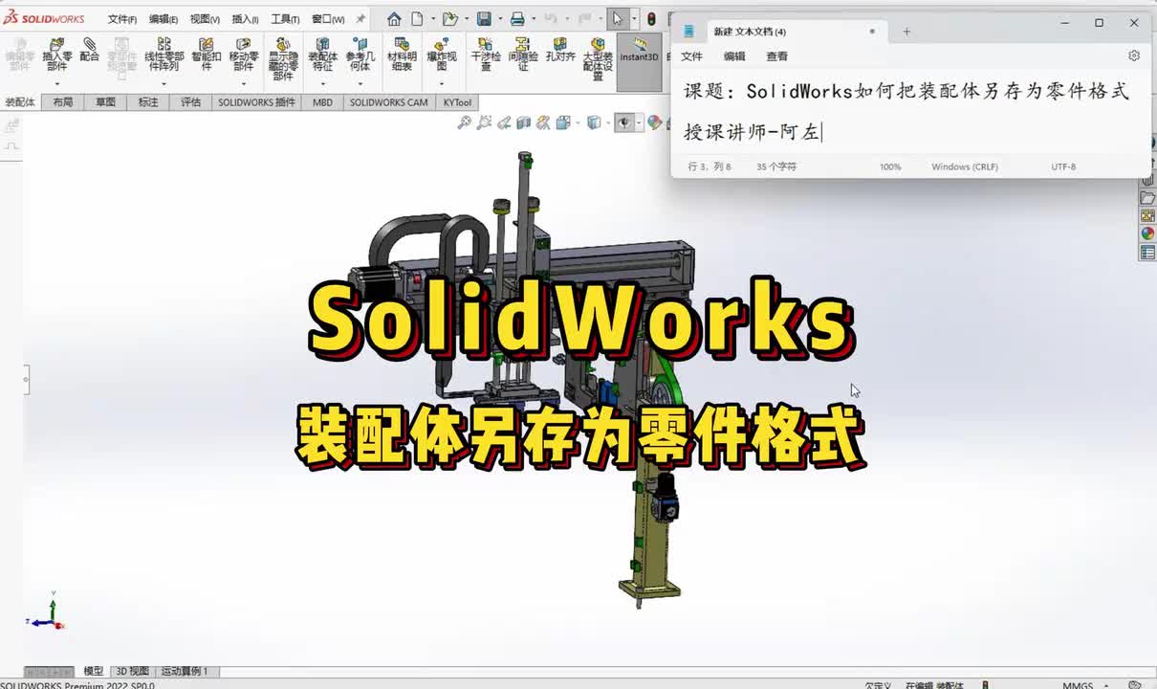Open the Save icon dropdown arrow

point(498,19)
